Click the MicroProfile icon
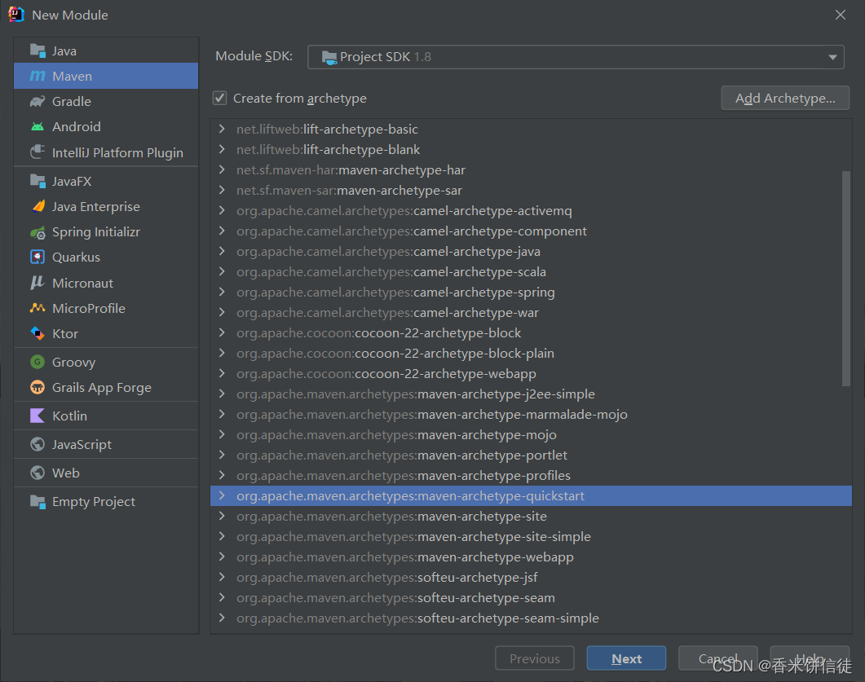Viewport: 865px width, 682px height. (38, 308)
